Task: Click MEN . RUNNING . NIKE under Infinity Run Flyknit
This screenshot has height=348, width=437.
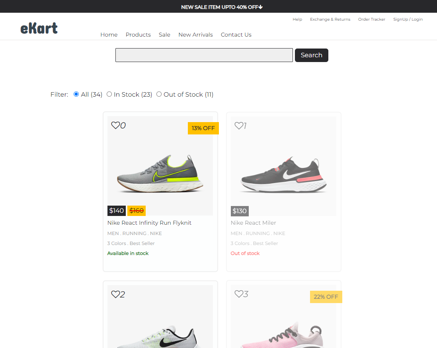Action: 135,233
